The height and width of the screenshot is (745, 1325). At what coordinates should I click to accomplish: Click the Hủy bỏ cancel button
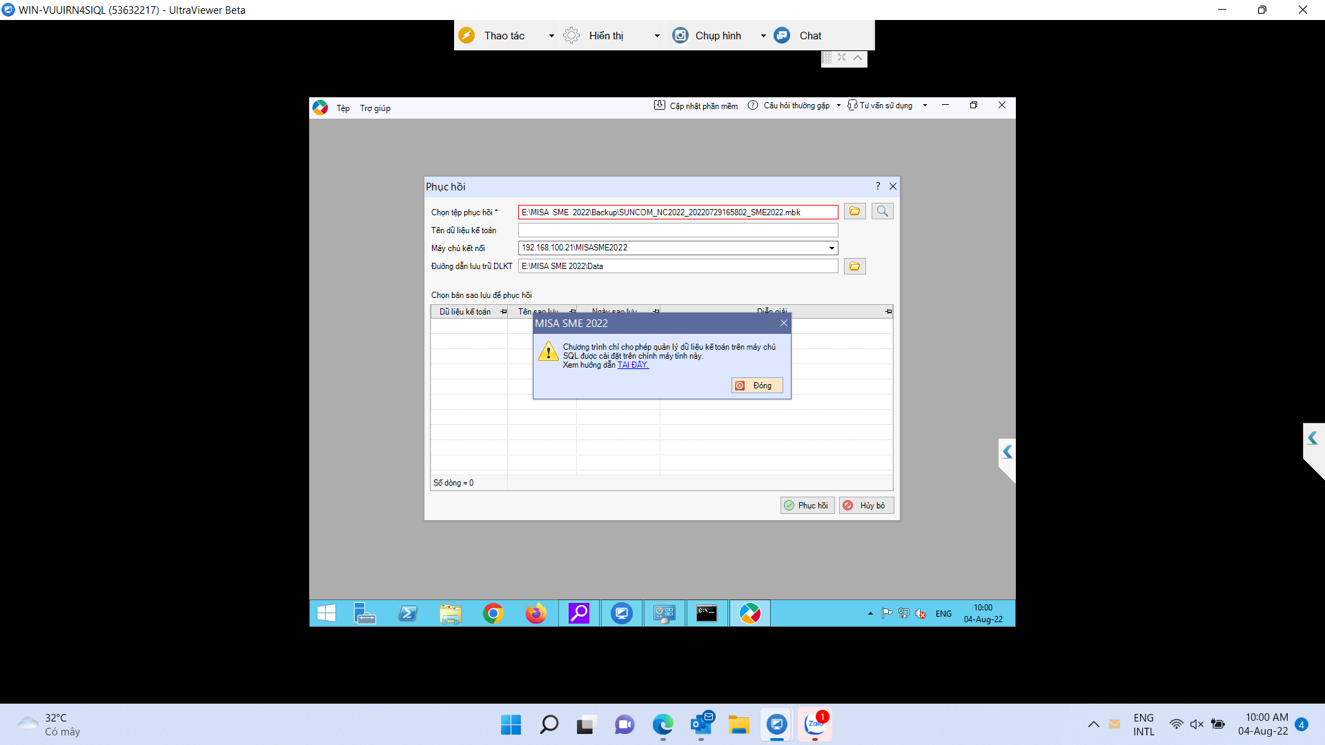867,506
